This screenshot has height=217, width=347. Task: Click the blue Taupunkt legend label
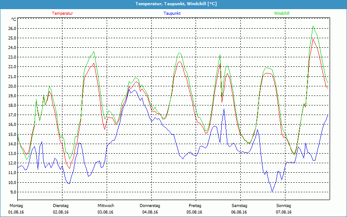pos(172,13)
